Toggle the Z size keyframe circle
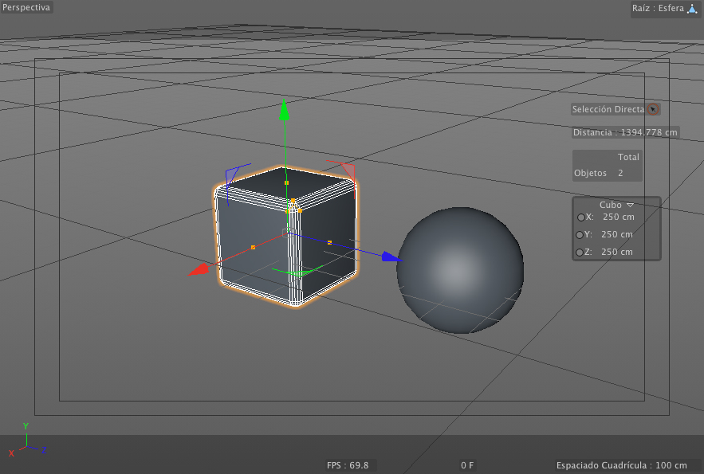 pos(580,253)
